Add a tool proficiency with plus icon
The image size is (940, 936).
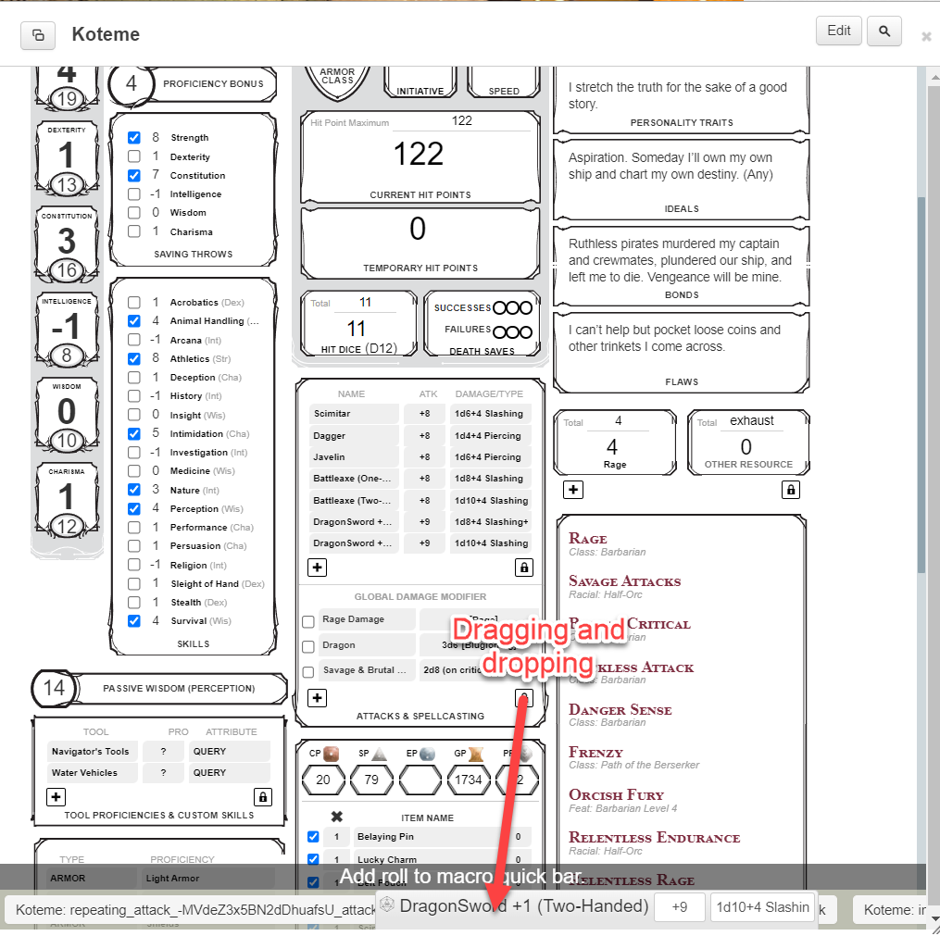click(56, 796)
